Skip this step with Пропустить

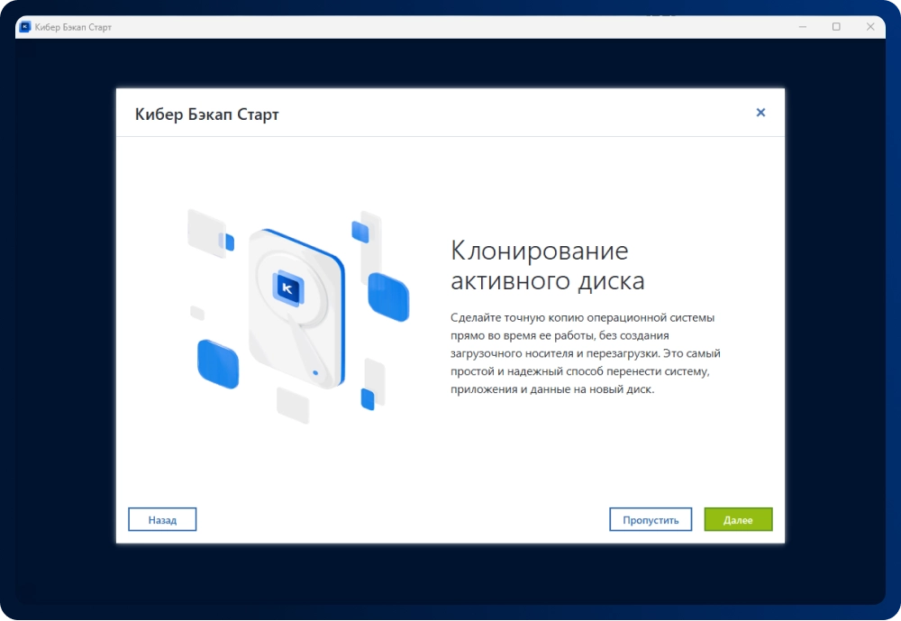651,519
